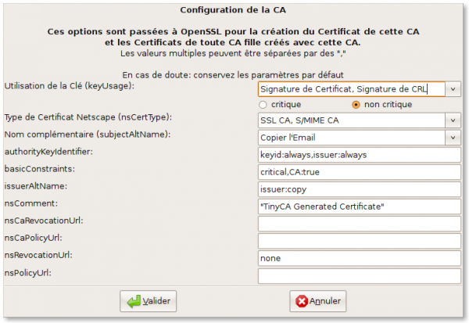This screenshot has width=469, height=323.
Task: Click the empty nsPolicyUrl field
Action: coord(359,275)
